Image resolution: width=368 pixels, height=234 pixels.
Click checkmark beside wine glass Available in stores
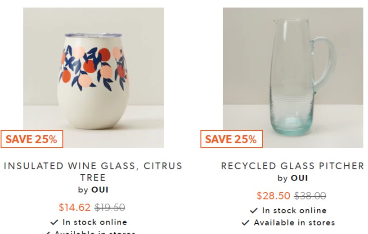click(x=46, y=233)
